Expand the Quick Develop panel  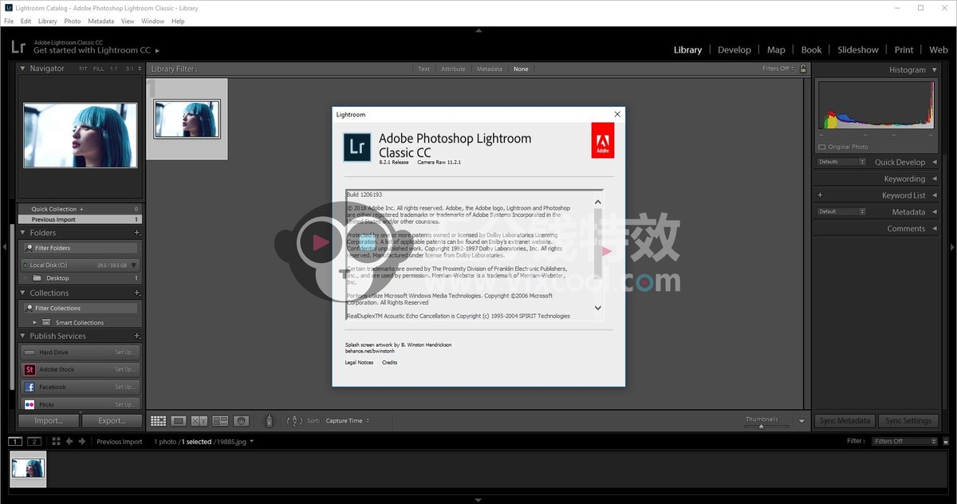tap(936, 162)
